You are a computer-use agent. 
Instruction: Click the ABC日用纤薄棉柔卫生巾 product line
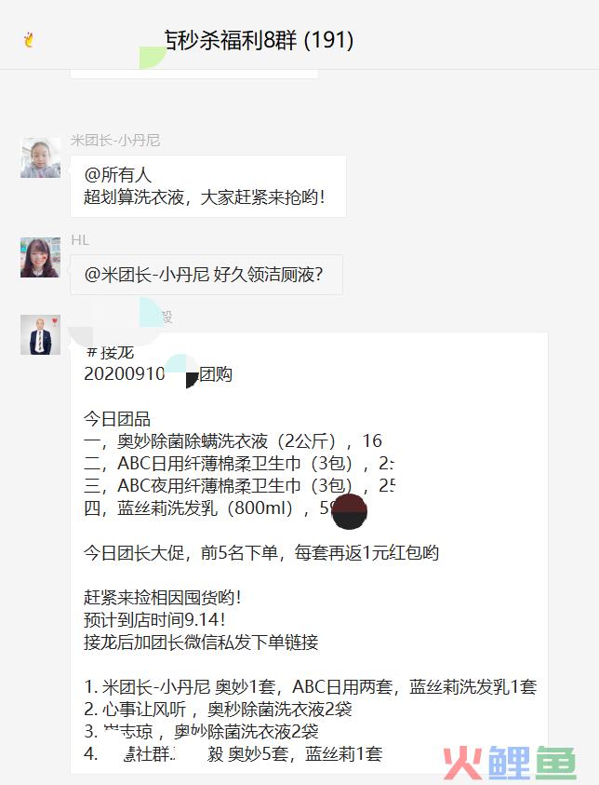(x=239, y=464)
